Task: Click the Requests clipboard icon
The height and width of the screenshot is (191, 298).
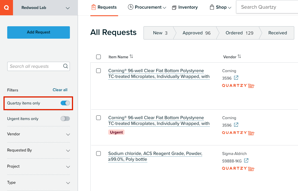Action: 94,7
